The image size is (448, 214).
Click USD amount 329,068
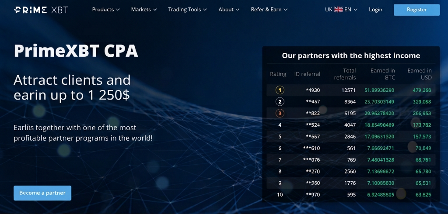tap(422, 102)
